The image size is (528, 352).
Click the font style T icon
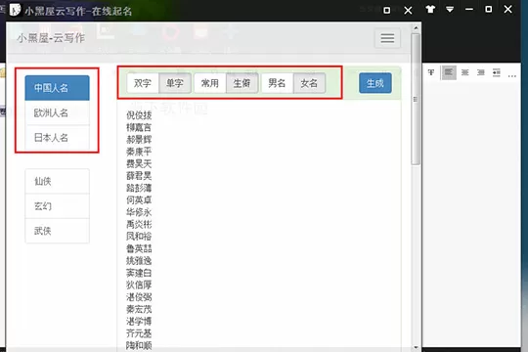(x=431, y=72)
